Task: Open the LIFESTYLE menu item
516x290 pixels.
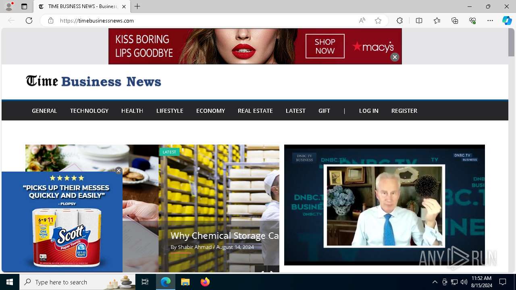Action: (x=170, y=111)
